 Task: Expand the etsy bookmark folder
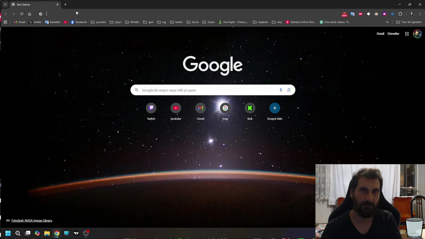[x=277, y=22]
